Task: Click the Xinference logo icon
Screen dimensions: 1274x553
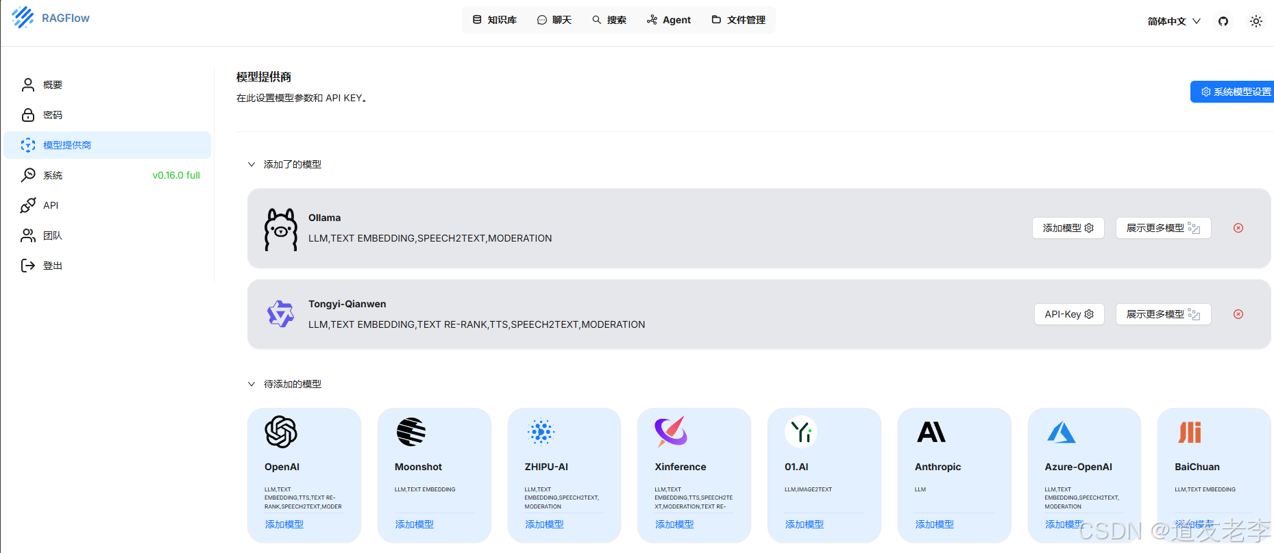Action: [671, 432]
